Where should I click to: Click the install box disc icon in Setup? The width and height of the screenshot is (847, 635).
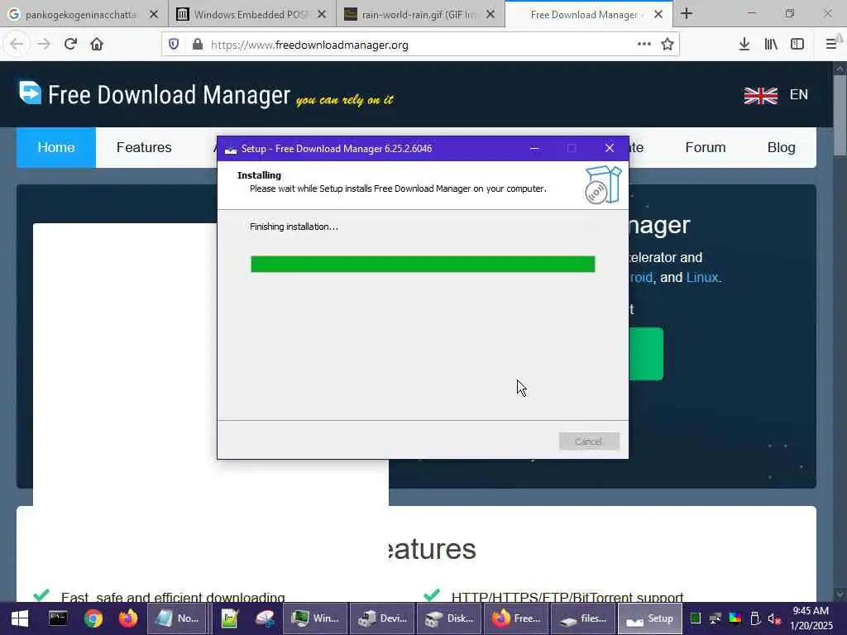click(603, 184)
